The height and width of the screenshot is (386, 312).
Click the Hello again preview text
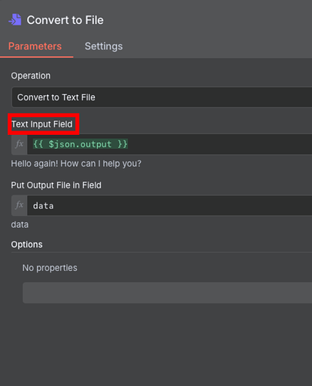(x=76, y=164)
